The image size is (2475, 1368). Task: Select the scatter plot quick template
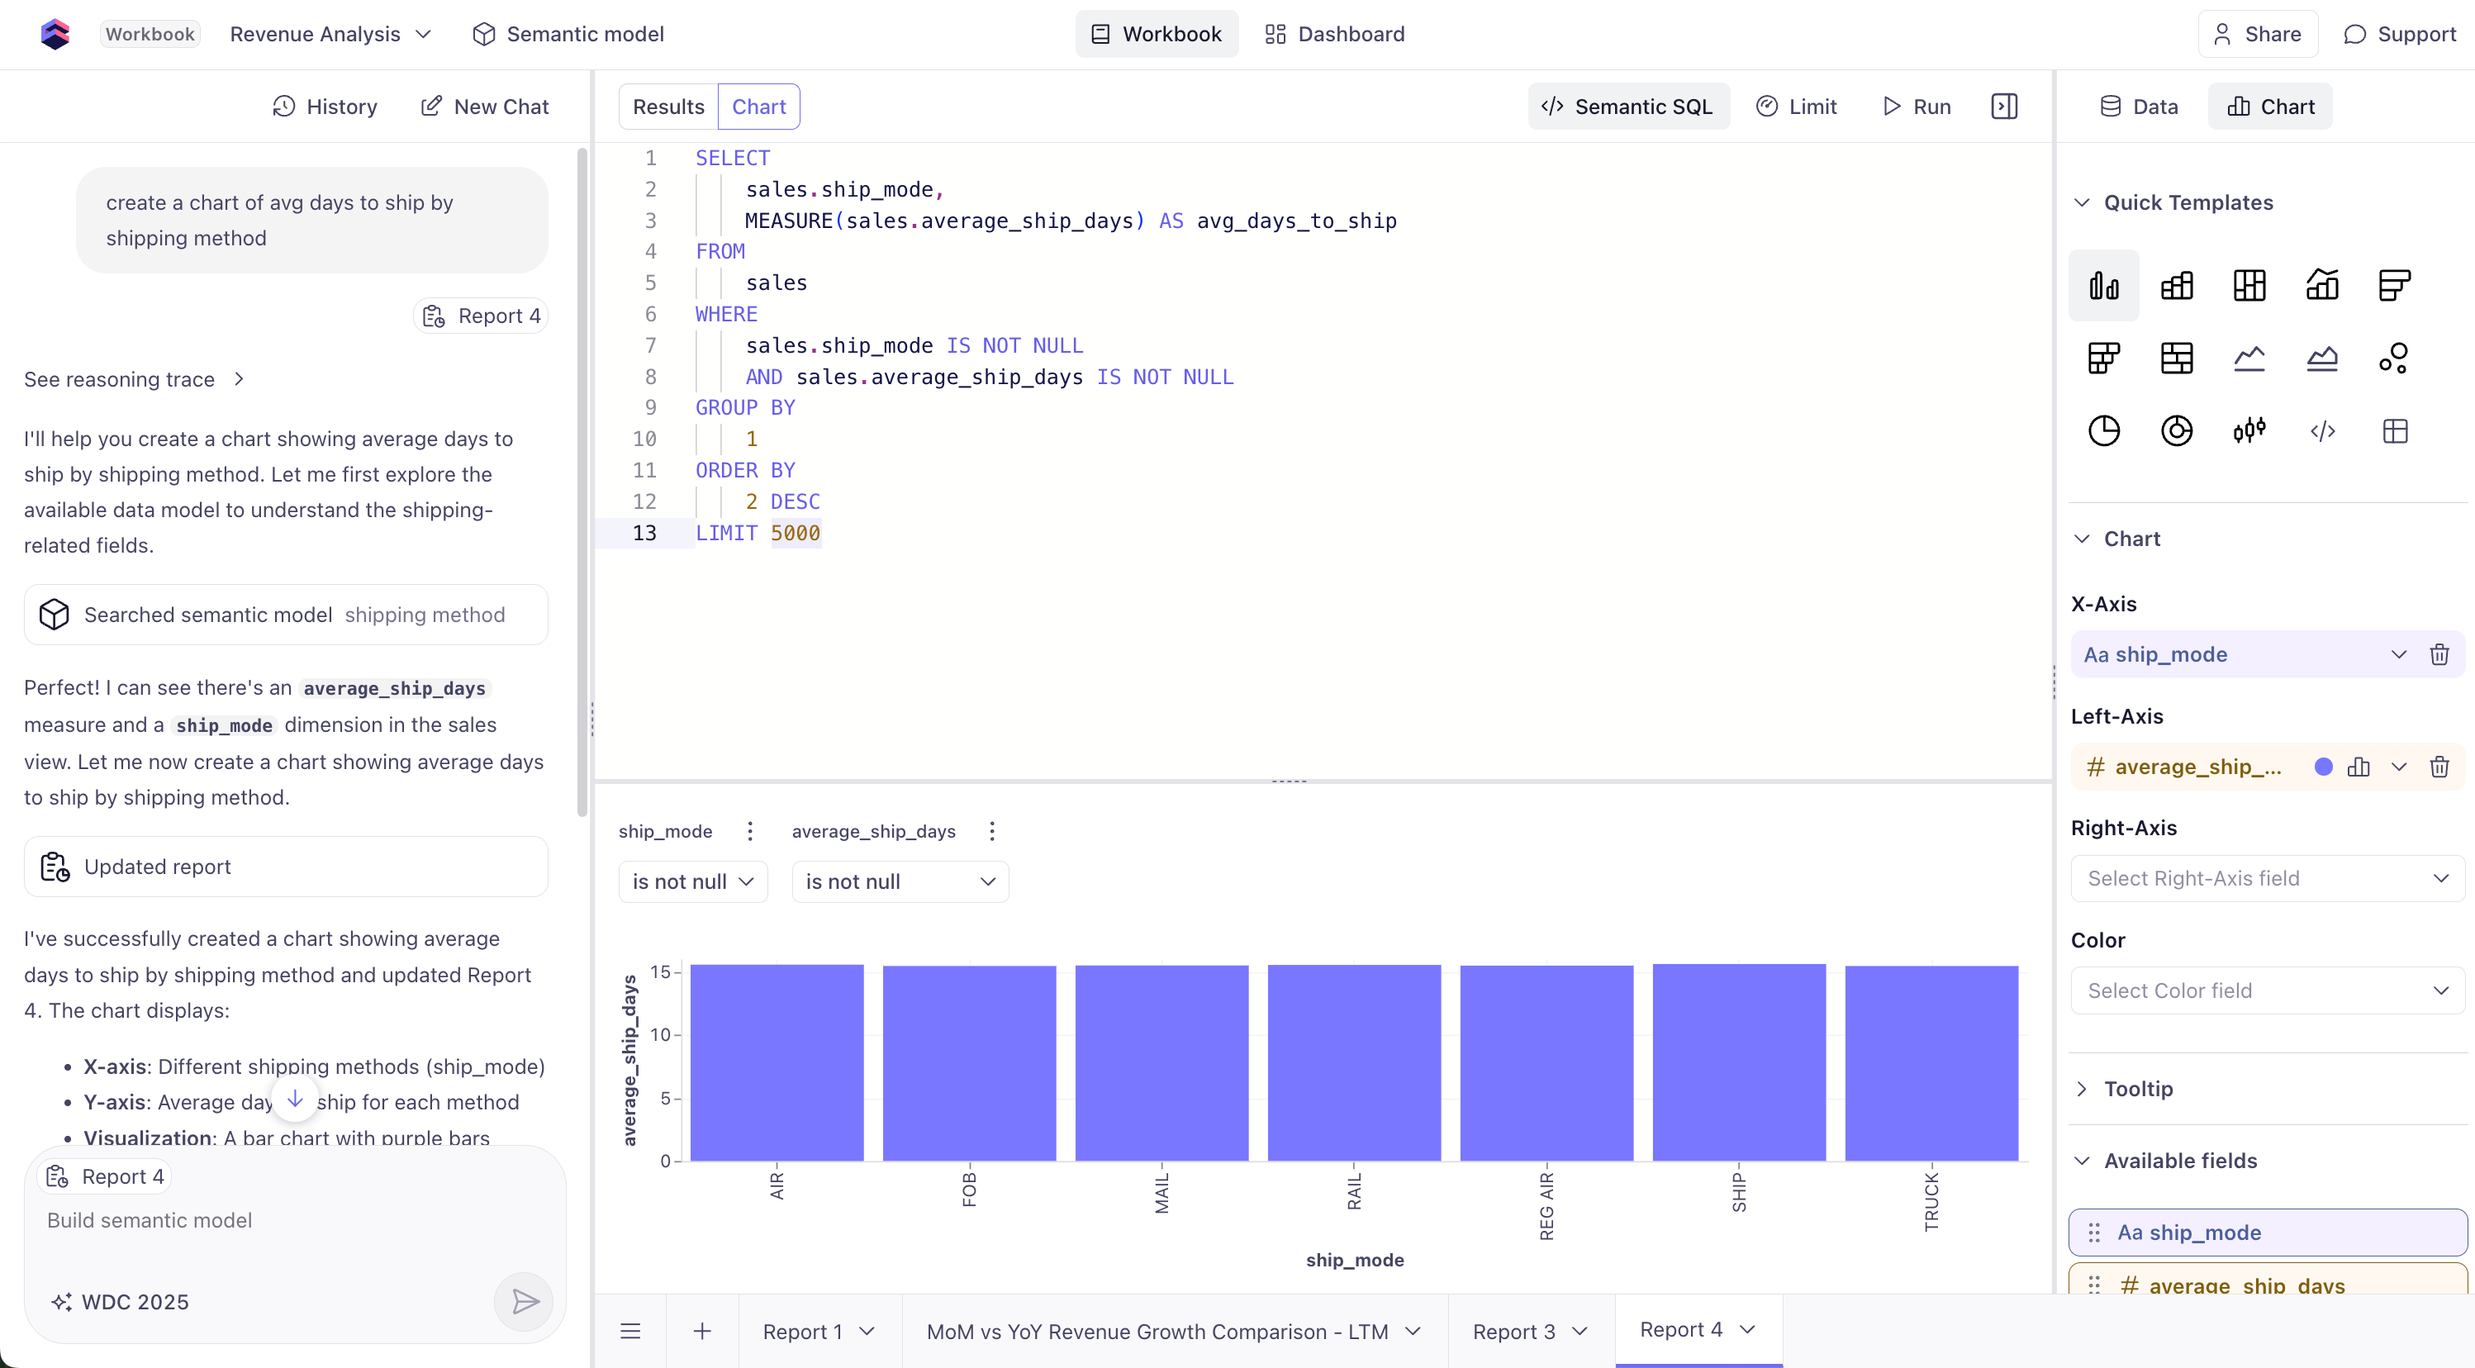[x=2394, y=359]
